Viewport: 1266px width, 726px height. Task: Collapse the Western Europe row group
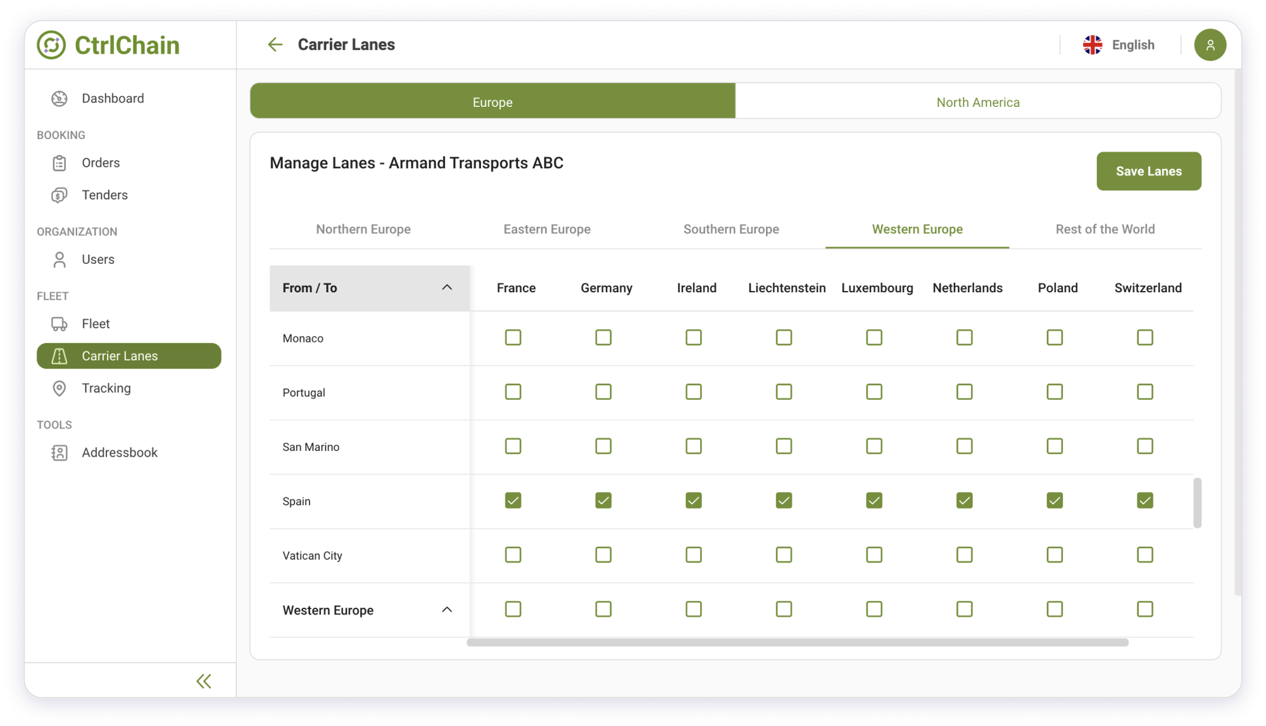coord(447,610)
